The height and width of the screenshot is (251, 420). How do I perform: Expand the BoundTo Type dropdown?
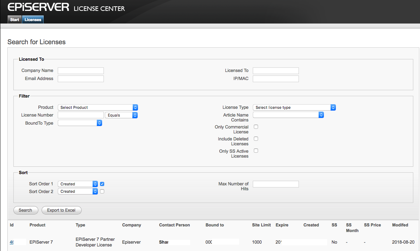click(80, 123)
